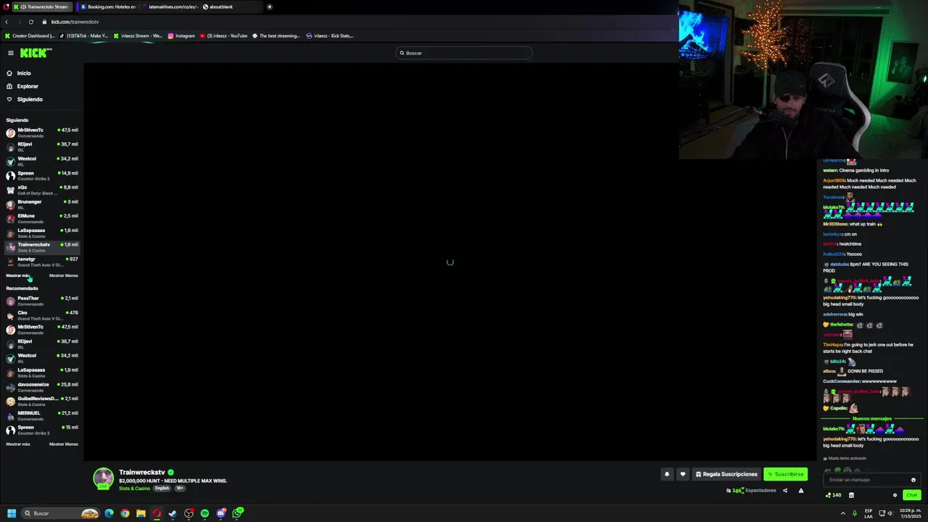Open Instagram bookmark
This screenshot has width=928, height=522.
click(x=181, y=36)
